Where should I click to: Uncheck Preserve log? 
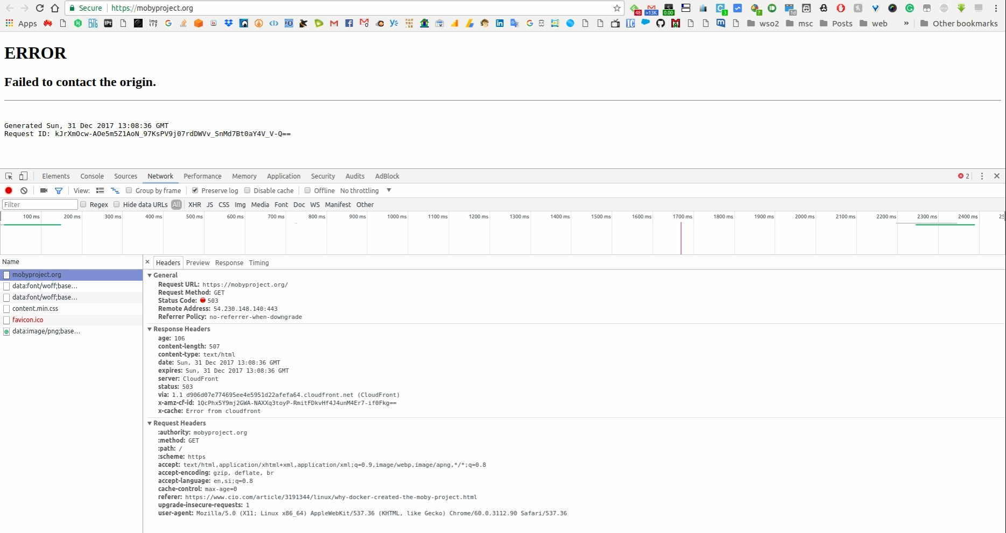[x=195, y=190]
